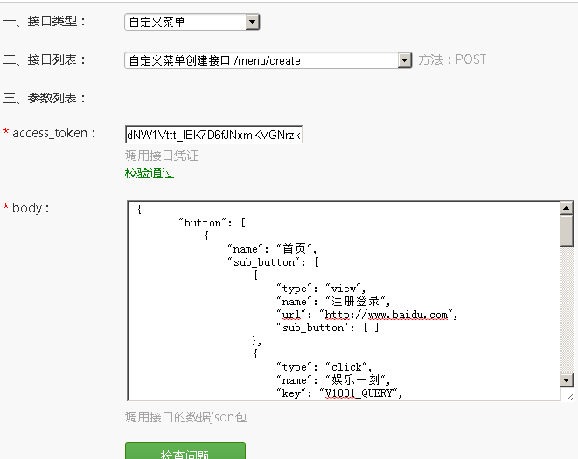Click the body textarea scrollbar thumb
Image resolution: width=578 pixels, height=459 pixels.
pyautogui.click(x=567, y=231)
